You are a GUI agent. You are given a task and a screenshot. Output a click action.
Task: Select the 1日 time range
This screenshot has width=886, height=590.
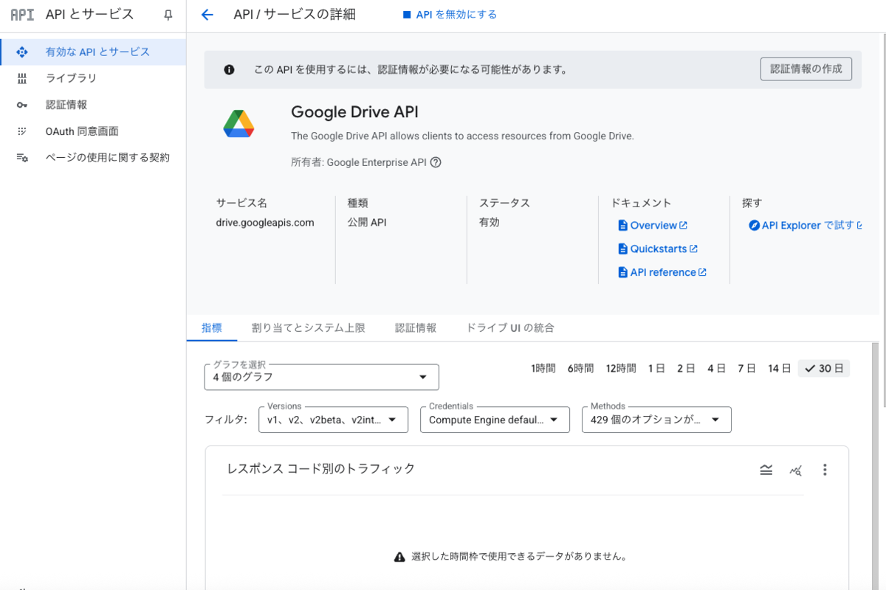(656, 369)
